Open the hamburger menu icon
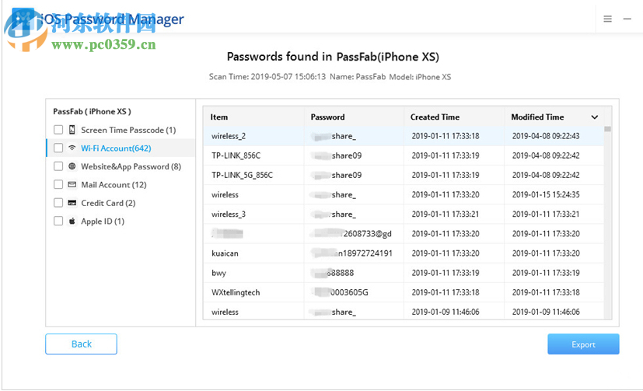The image size is (643, 391). coord(607,19)
